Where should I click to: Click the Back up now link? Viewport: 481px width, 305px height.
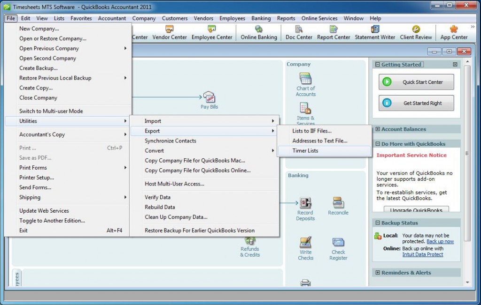tap(440, 241)
